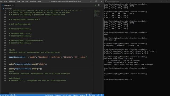Click the Command Prompt title bar icon

click(106, 1)
